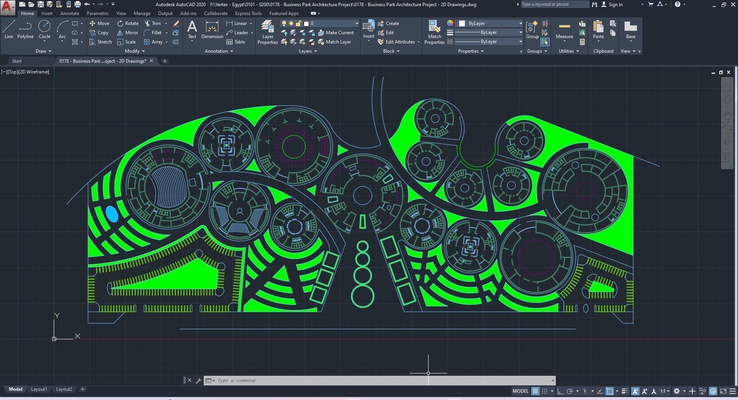Open the layer dropdown showing layer 0
The image size is (738, 400).
320,23
